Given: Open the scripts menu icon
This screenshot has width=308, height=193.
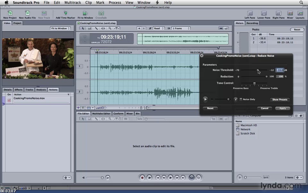Looking at the screenshot, I should point(157,3).
